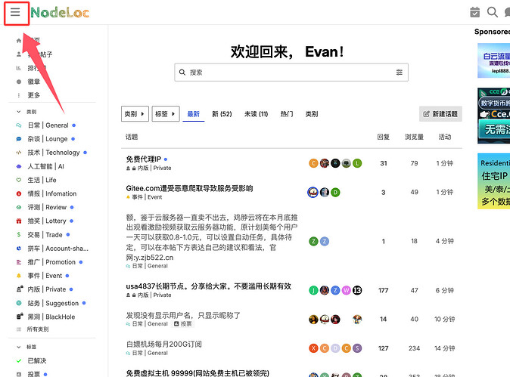Viewport: 510px width, 377px height.
Task: Switch to the 未读 (11) tab
Action: click(256, 114)
